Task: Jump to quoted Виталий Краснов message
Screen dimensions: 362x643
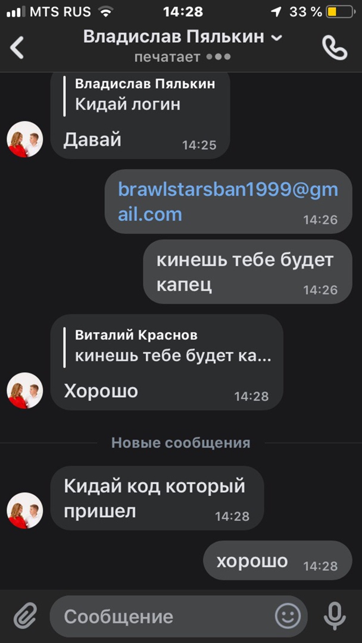Action: (168, 348)
